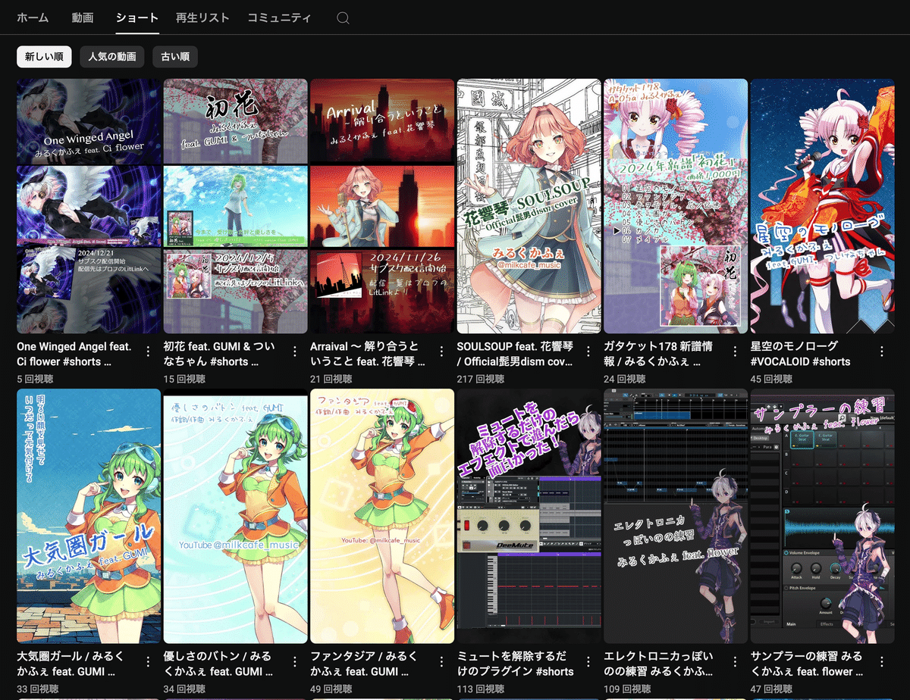Sort shorts by 新しい順

point(44,57)
